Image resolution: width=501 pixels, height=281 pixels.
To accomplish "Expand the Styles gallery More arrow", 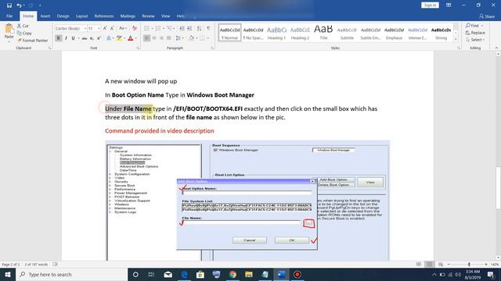I will click(456, 40).
